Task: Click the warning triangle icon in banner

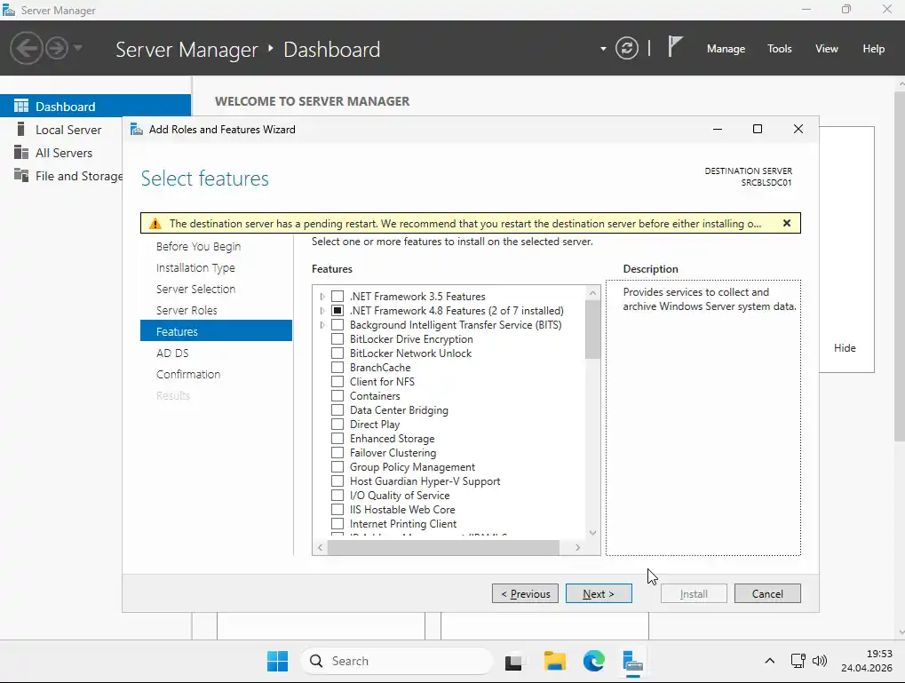Action: pos(155,224)
